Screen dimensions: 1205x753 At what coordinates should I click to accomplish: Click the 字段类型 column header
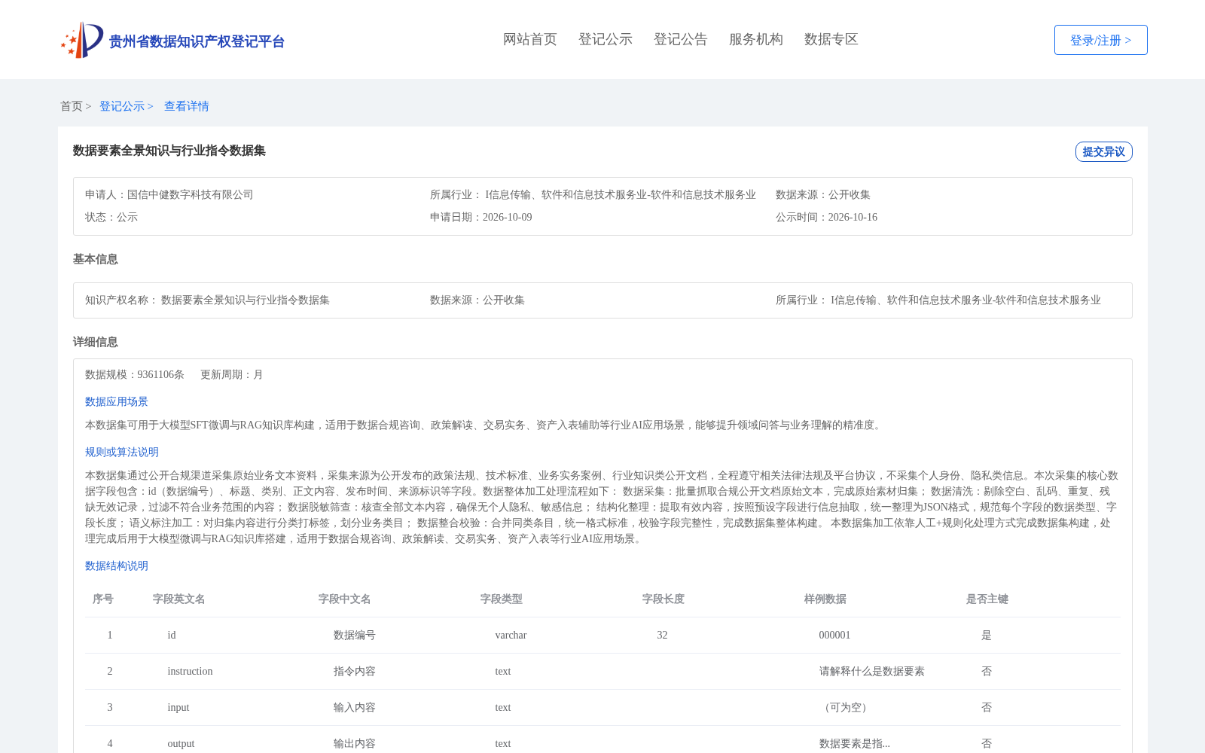[502, 599]
